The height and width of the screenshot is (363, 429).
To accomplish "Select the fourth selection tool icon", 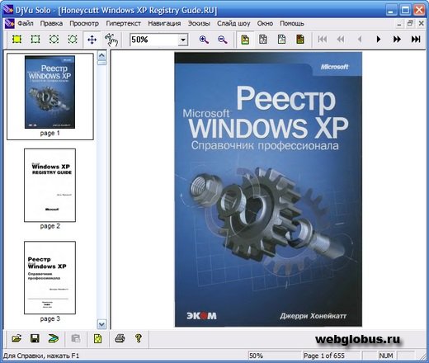I will 73,40.
